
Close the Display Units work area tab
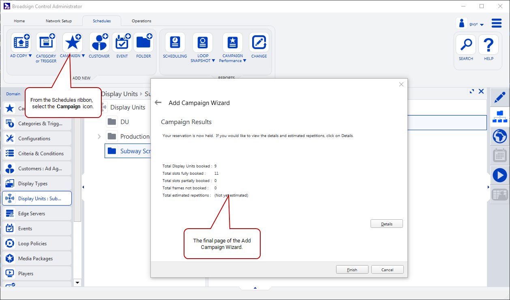[x=481, y=92]
